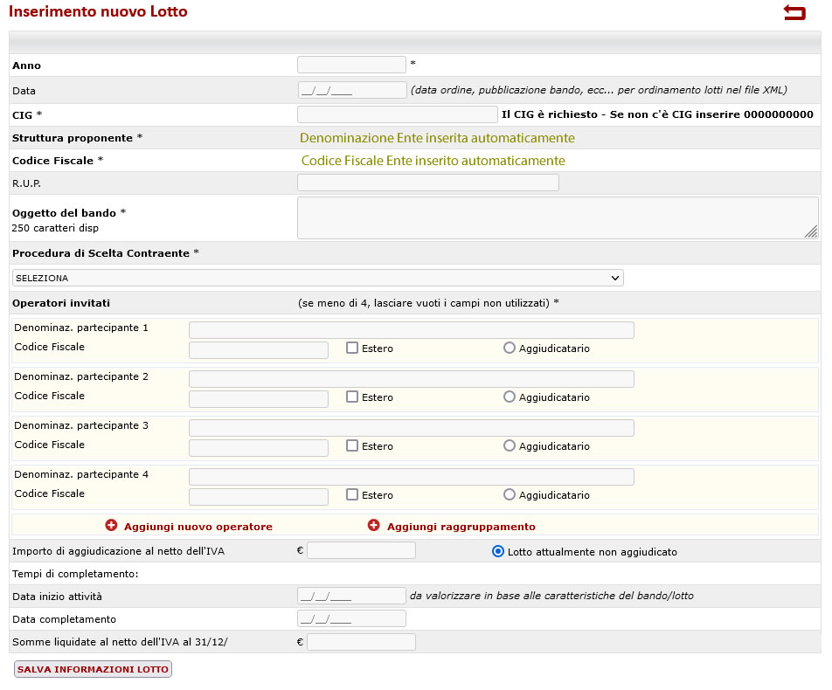This screenshot has width=832, height=690.
Task: Click the plus icon for Aggiungi nuovo operatore
Action: 111,526
